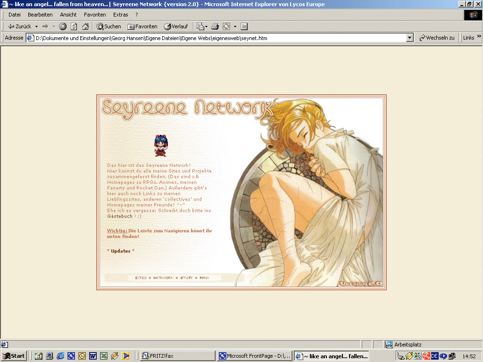
Task: Expand the Mail icon dropdown arrow
Action: 207,26
